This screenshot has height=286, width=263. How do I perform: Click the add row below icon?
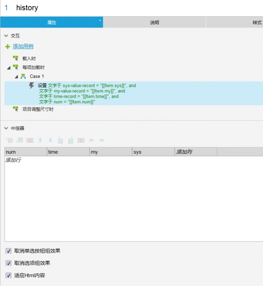(x=19, y=140)
